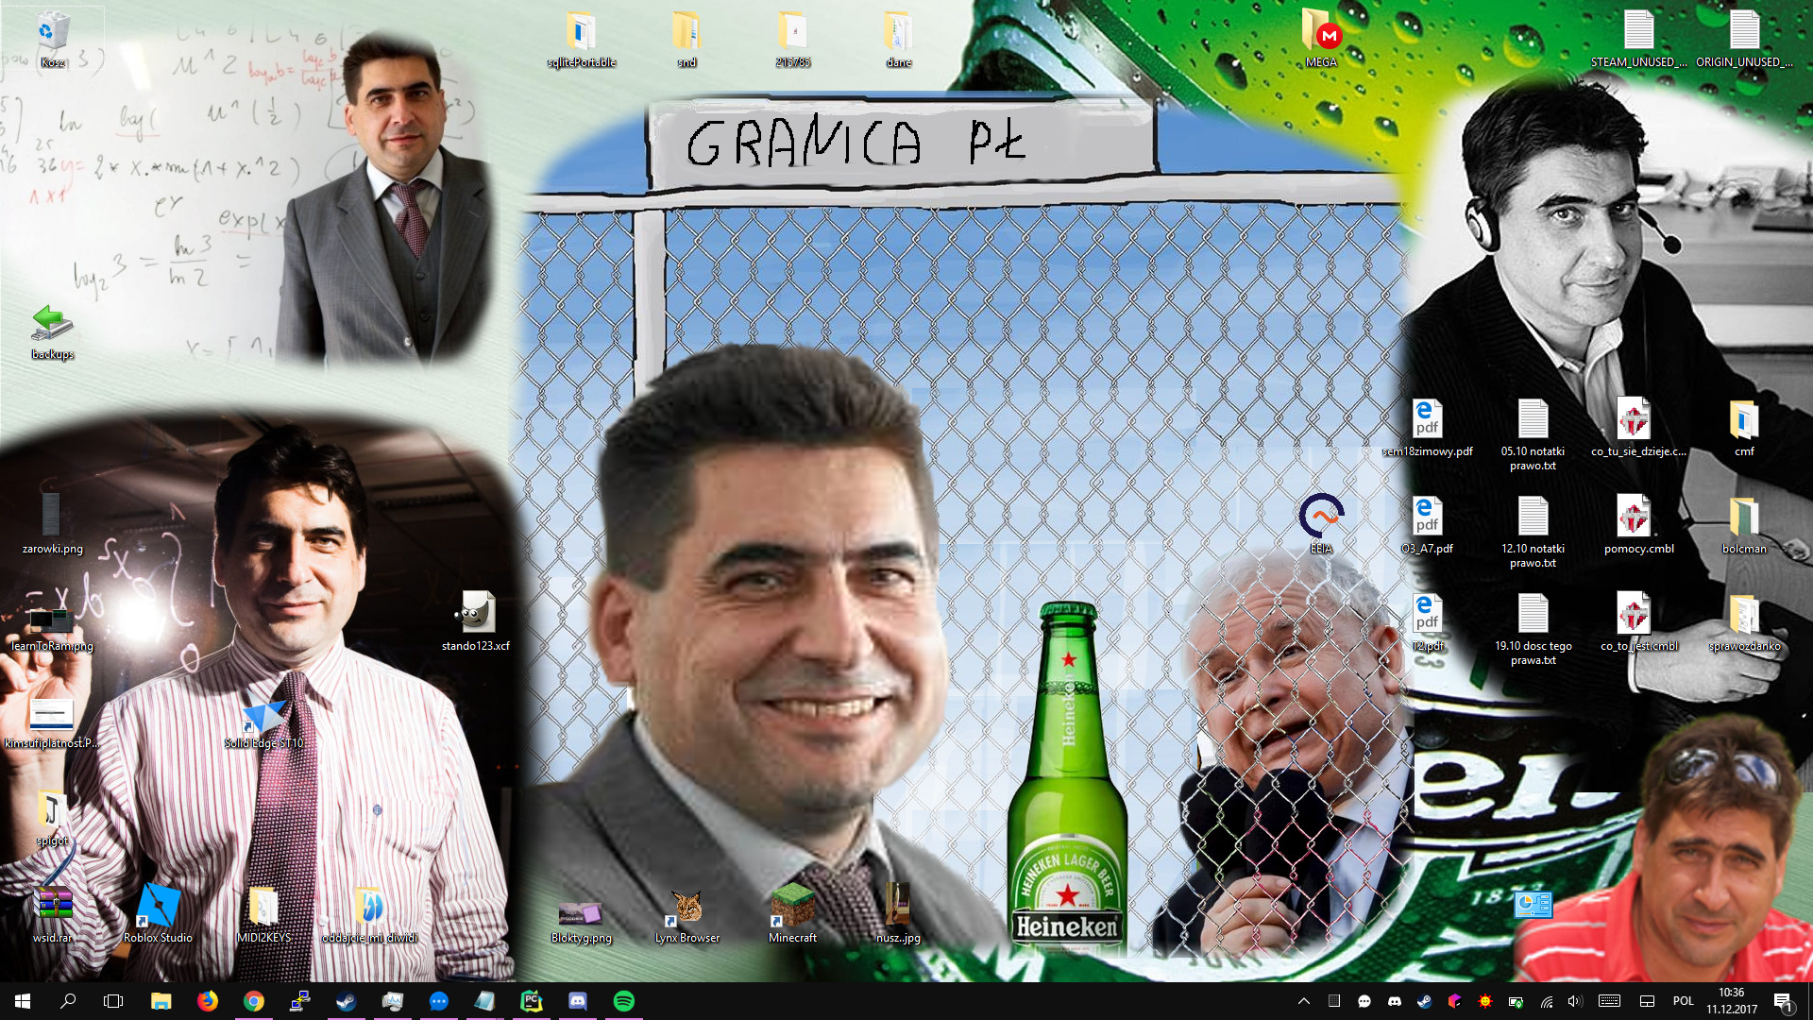Open PyCharm from the taskbar
This screenshot has height=1020, width=1813.
click(531, 1001)
